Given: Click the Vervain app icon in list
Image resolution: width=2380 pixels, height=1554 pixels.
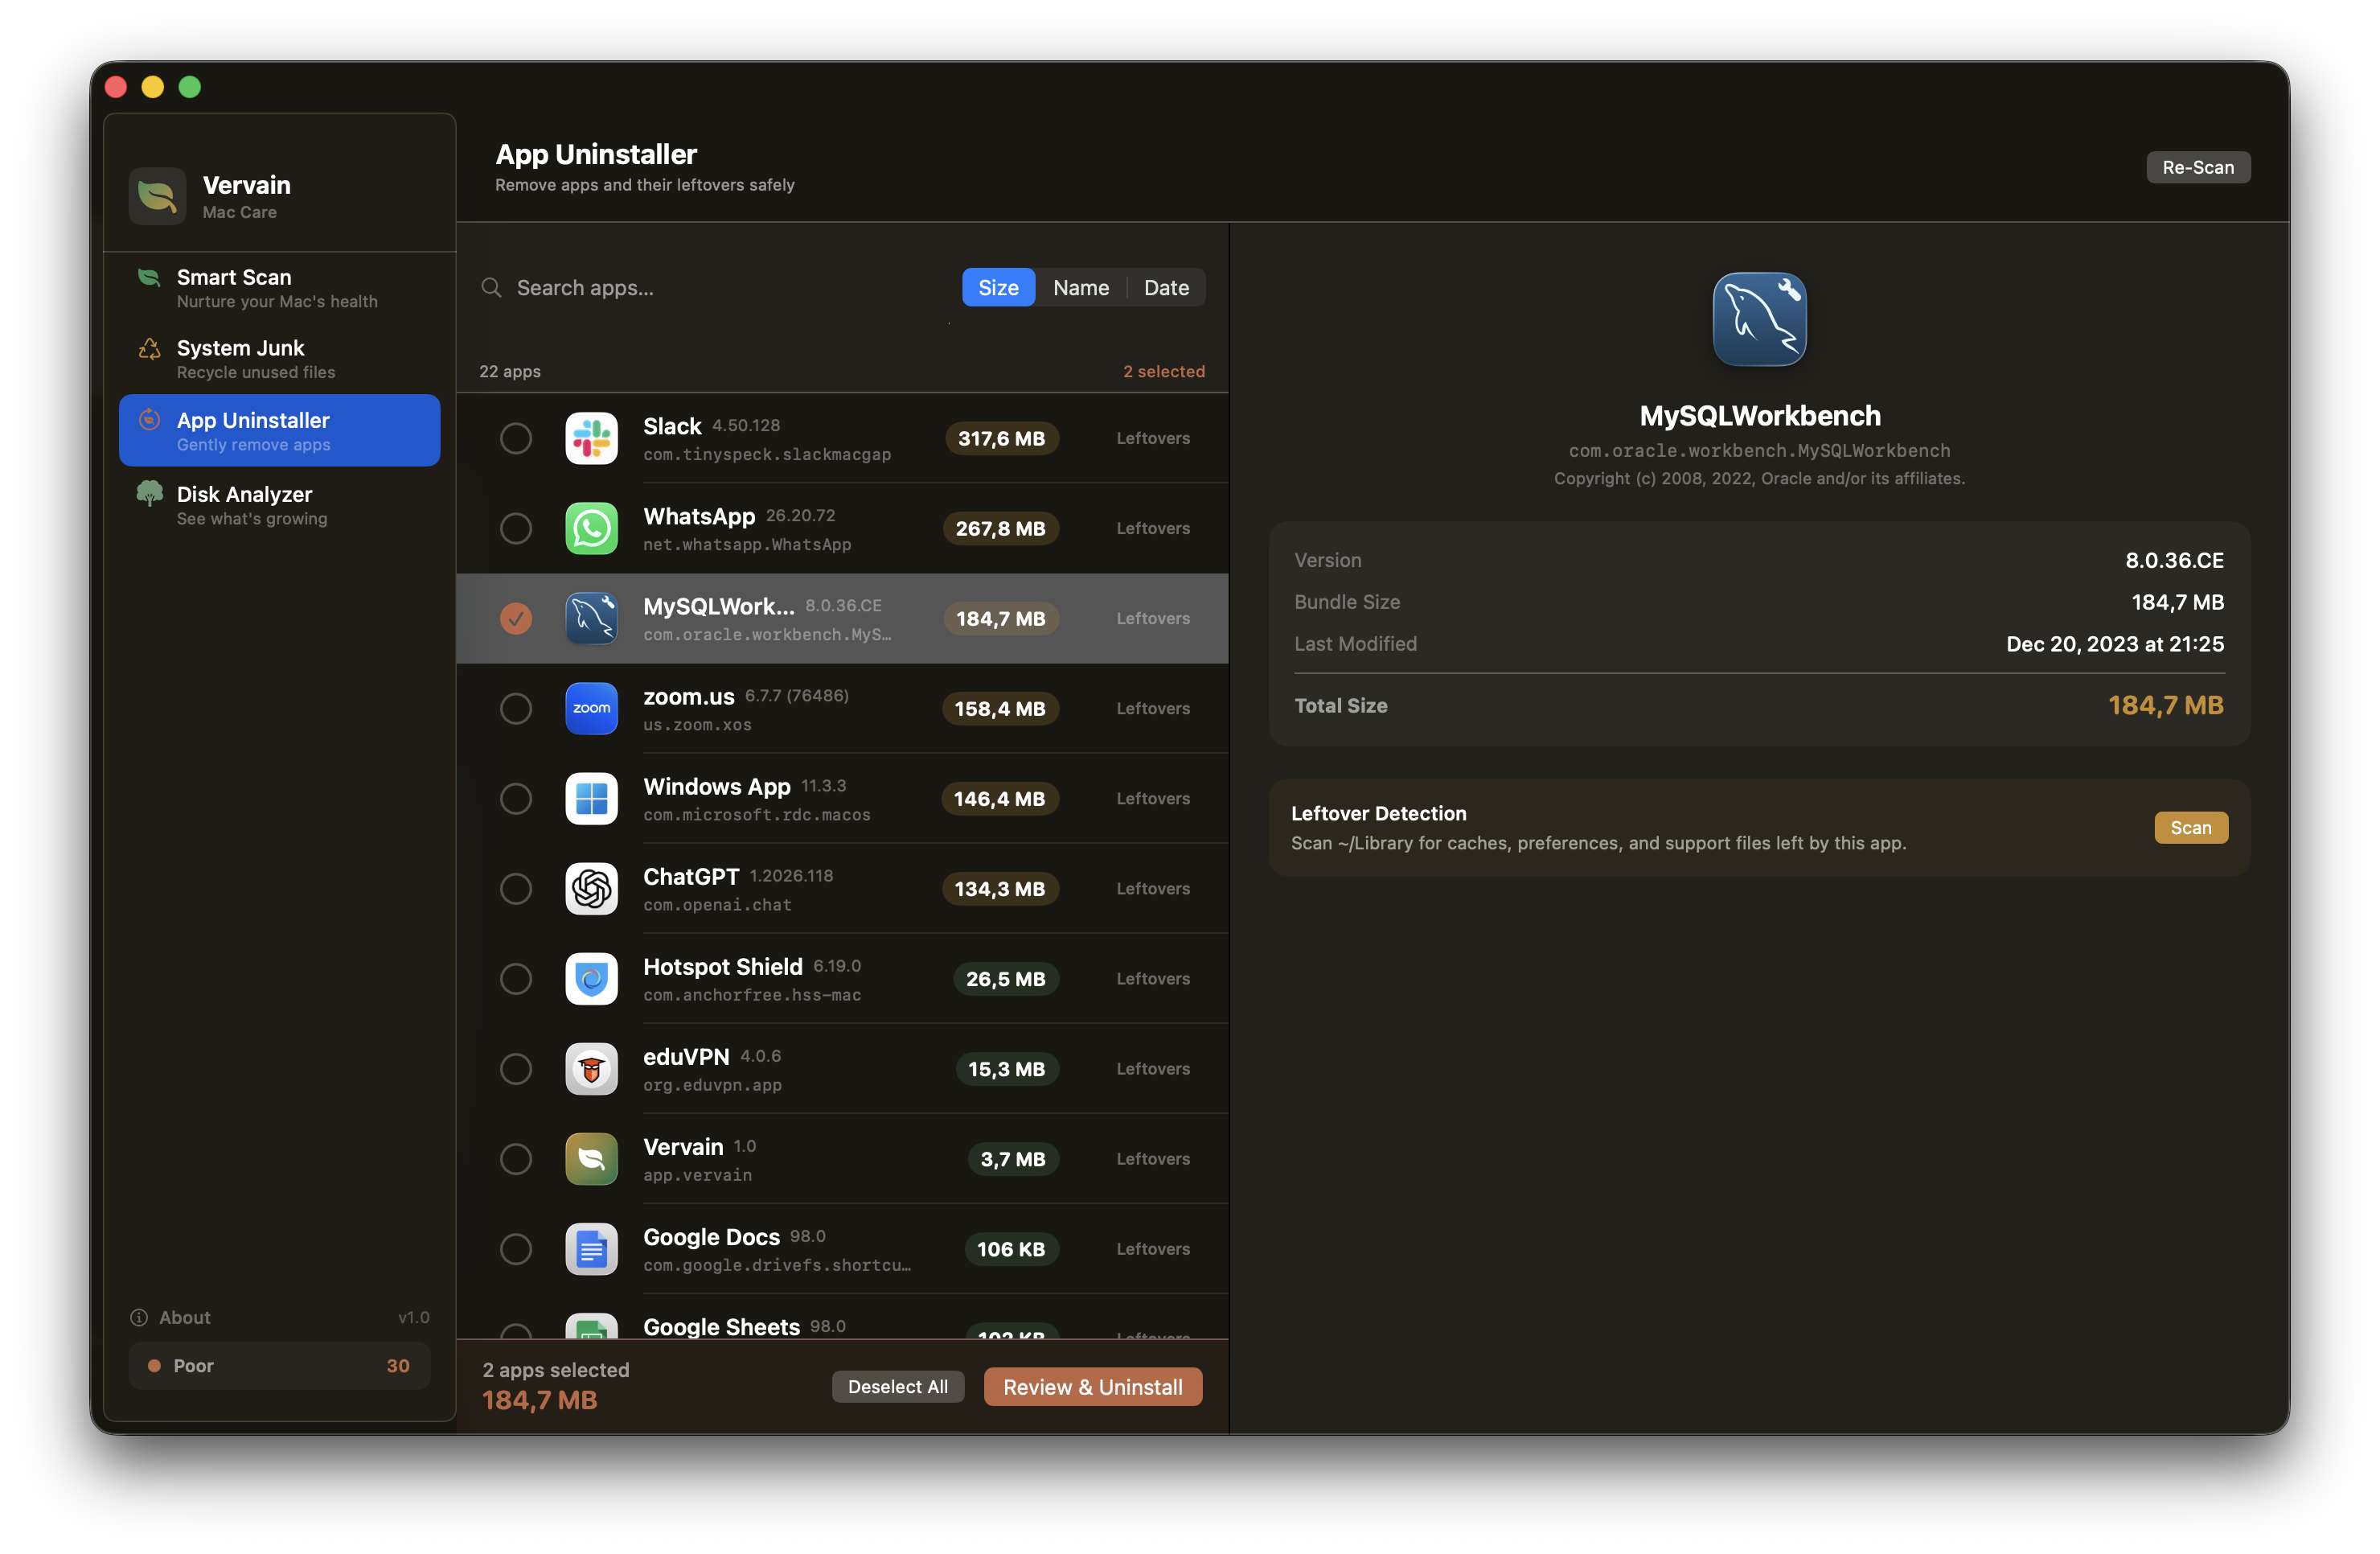Looking at the screenshot, I should (x=591, y=1159).
